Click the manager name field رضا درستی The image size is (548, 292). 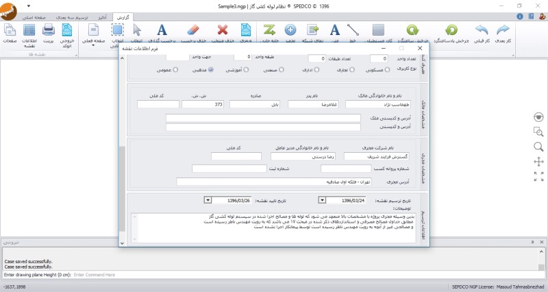[x=303, y=156]
